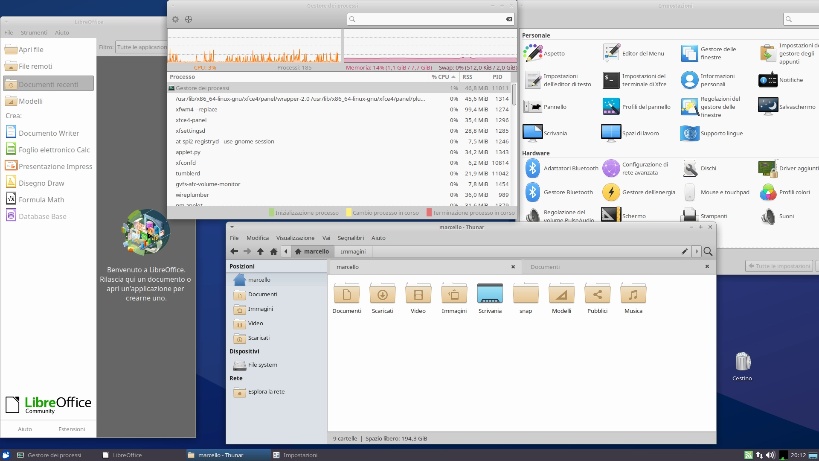Click the 'Tutte le impostazioni' button

[x=779, y=266]
